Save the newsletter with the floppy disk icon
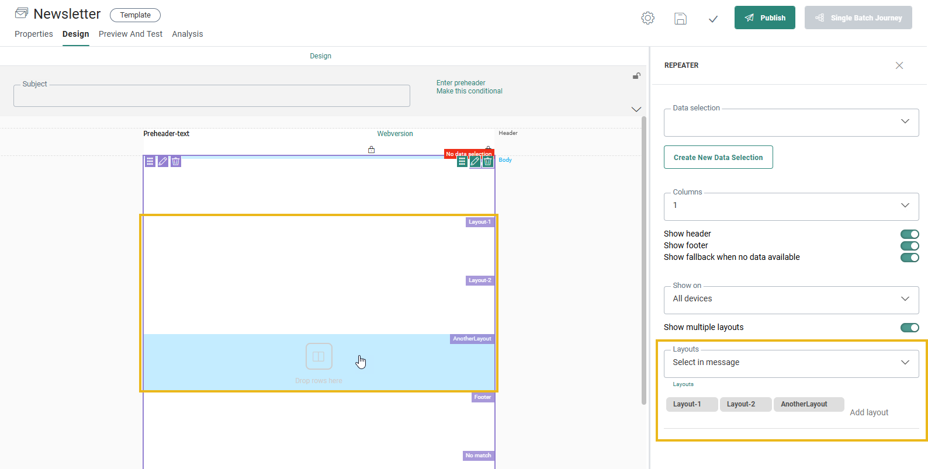 click(x=680, y=19)
